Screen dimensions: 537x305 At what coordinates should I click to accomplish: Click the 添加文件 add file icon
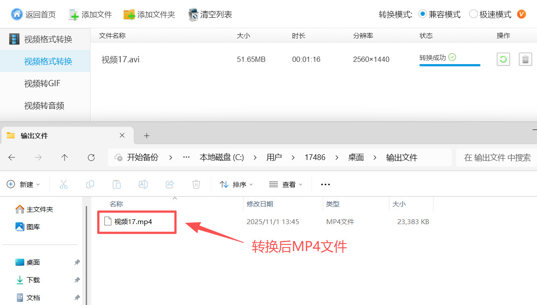click(x=73, y=15)
